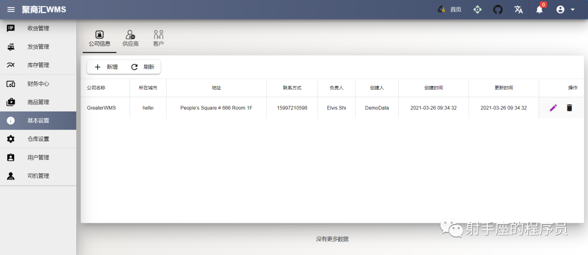Screen dimensions: 588x255
Task: Click the home icon beside 首页
Action: [442, 10]
